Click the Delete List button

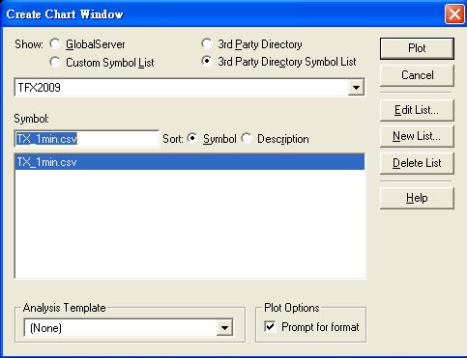[417, 163]
